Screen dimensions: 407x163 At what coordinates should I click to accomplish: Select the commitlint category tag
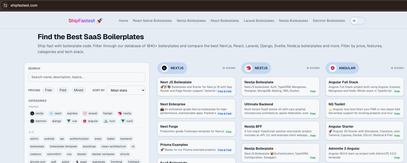[x=54, y=154]
